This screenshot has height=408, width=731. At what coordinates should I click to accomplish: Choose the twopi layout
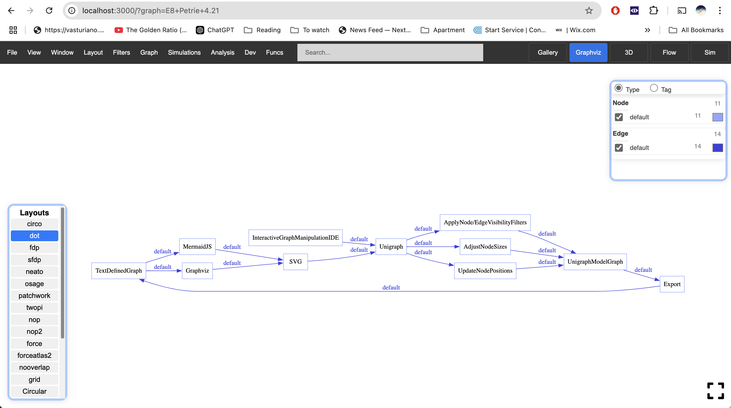tap(34, 307)
